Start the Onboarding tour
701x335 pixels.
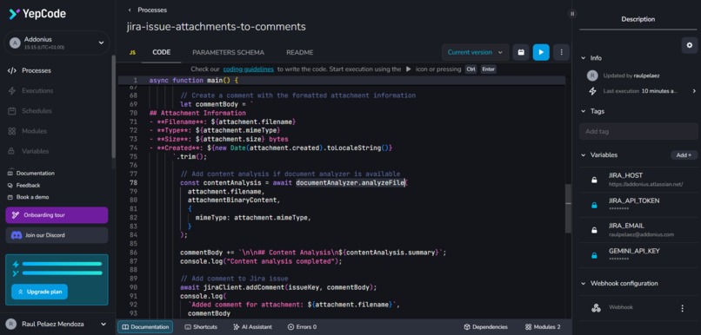[x=57, y=215]
